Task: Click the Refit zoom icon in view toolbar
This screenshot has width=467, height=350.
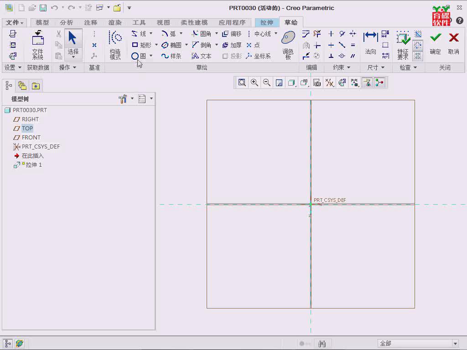Action: pos(242,83)
